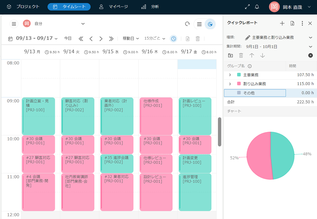Delete selected group in quick report
This screenshot has height=219, width=317.
[241, 55]
